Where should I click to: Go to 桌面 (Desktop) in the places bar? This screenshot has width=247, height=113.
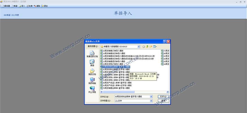(92, 63)
